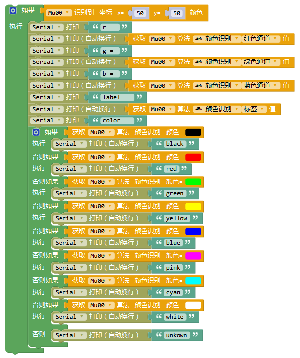Click the 'red' string field
The height and width of the screenshot is (358, 300).
(171, 169)
